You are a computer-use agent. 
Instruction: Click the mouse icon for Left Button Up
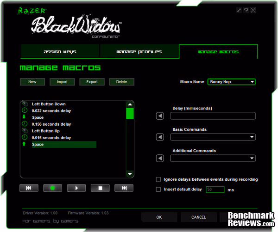pos(25,131)
